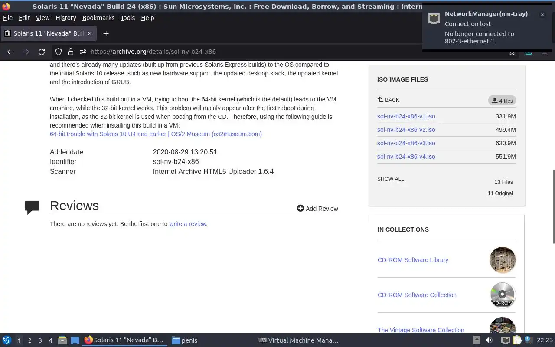Open the Bookmarks menu
555x347 pixels.
tap(98, 18)
